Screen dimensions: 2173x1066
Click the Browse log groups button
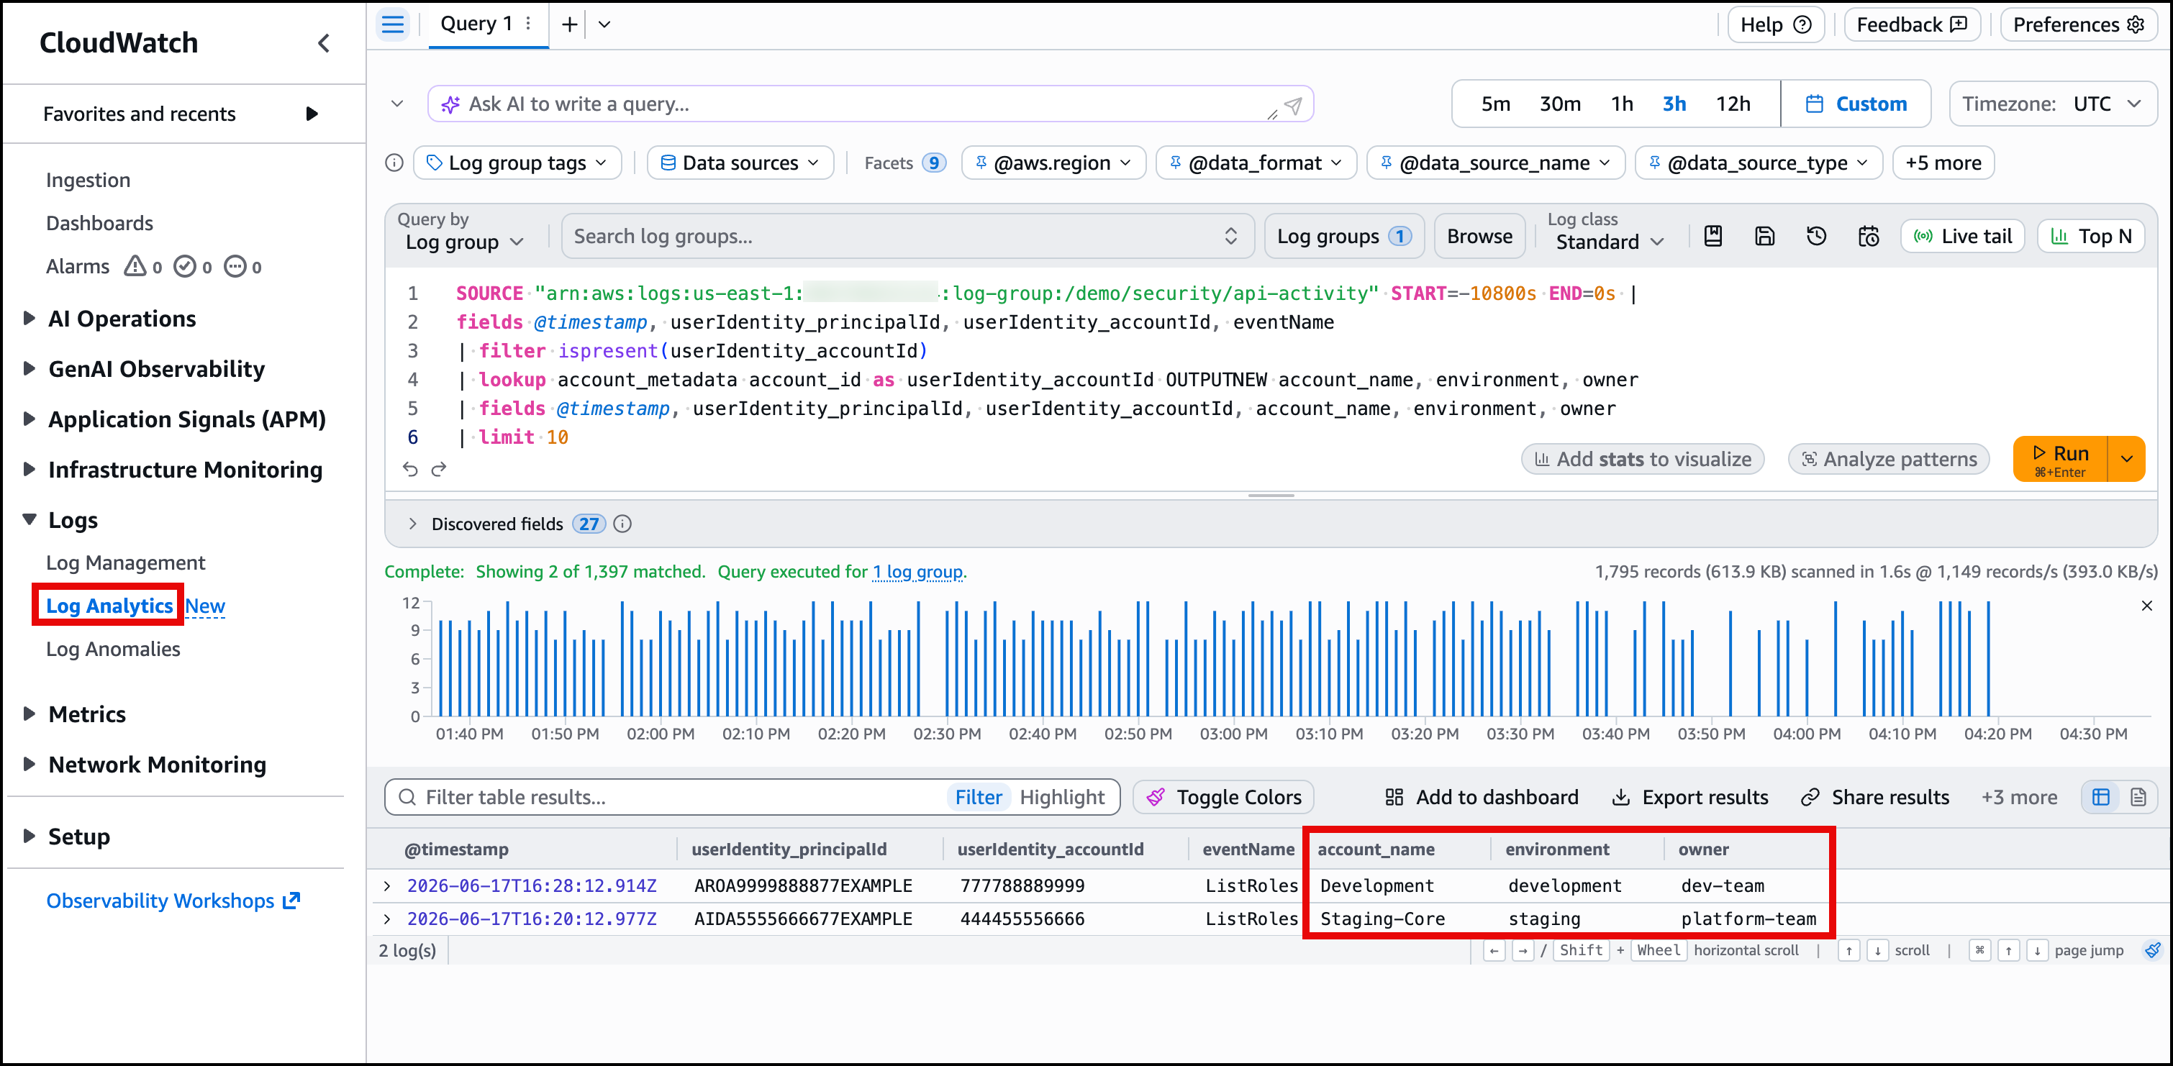click(1479, 236)
